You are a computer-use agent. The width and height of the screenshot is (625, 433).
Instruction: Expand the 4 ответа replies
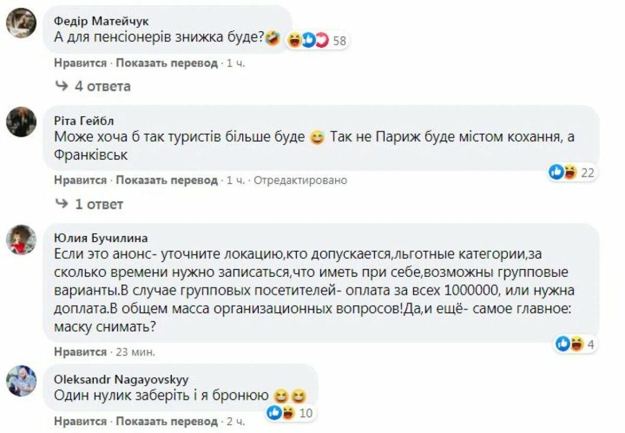(94, 86)
